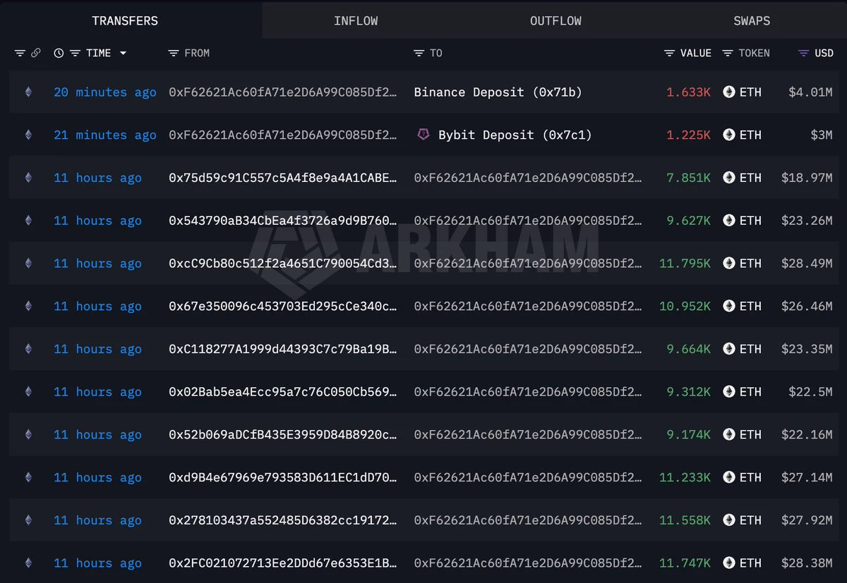This screenshot has height=583, width=847.
Task: Click the Ethereum chain icon in $18.97M row
Action: tap(28, 178)
